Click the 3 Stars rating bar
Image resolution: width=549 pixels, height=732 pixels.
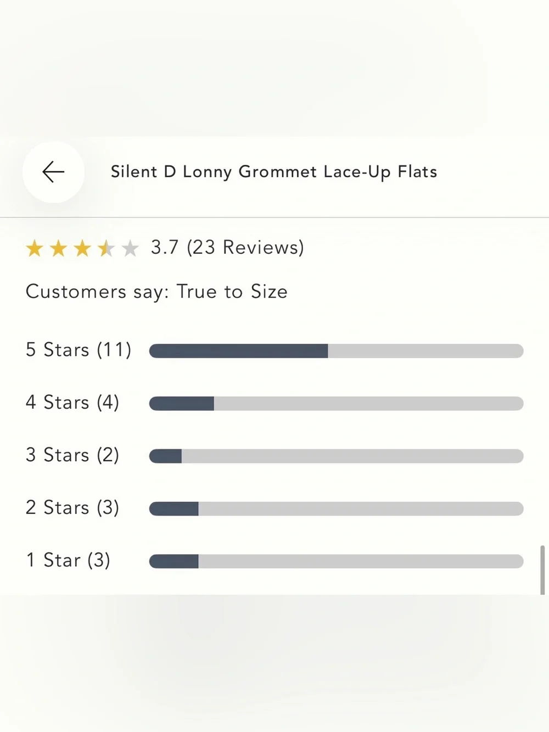pos(336,456)
